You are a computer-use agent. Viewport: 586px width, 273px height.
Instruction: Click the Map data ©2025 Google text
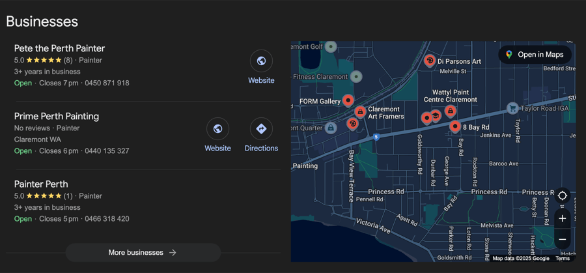click(x=521, y=259)
